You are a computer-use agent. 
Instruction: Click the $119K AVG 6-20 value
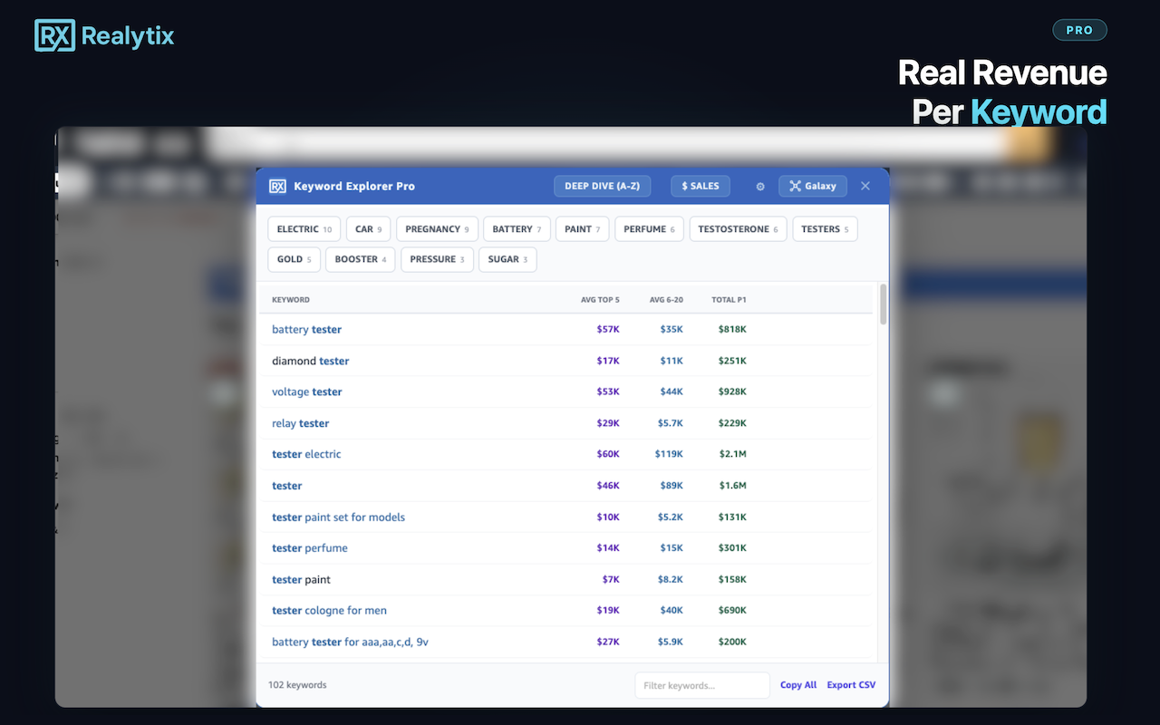click(669, 454)
